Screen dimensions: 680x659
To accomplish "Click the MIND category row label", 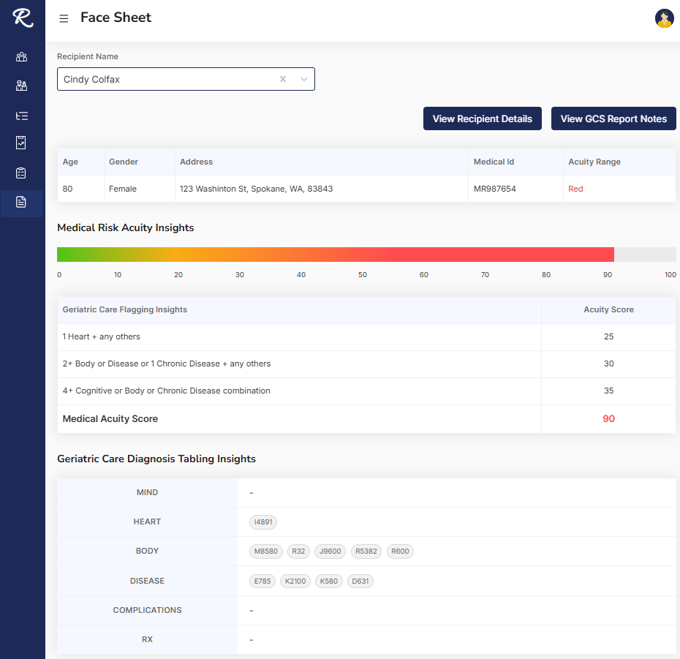I will pos(147,492).
